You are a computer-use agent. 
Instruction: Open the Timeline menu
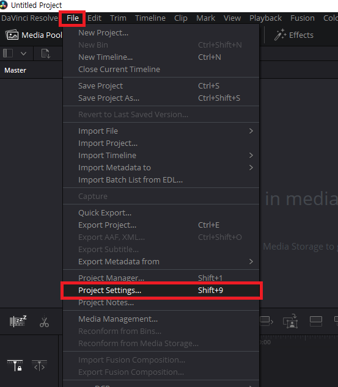click(150, 18)
